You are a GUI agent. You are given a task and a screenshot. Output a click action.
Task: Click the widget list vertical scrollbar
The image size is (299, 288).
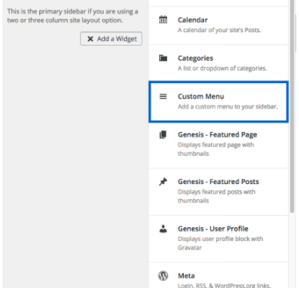[x=293, y=106]
